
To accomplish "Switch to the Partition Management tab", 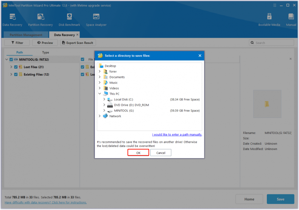I will coord(26,35).
